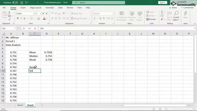197x111 pixels.
Task: Switch to the Insert tab
Action: 23,8
